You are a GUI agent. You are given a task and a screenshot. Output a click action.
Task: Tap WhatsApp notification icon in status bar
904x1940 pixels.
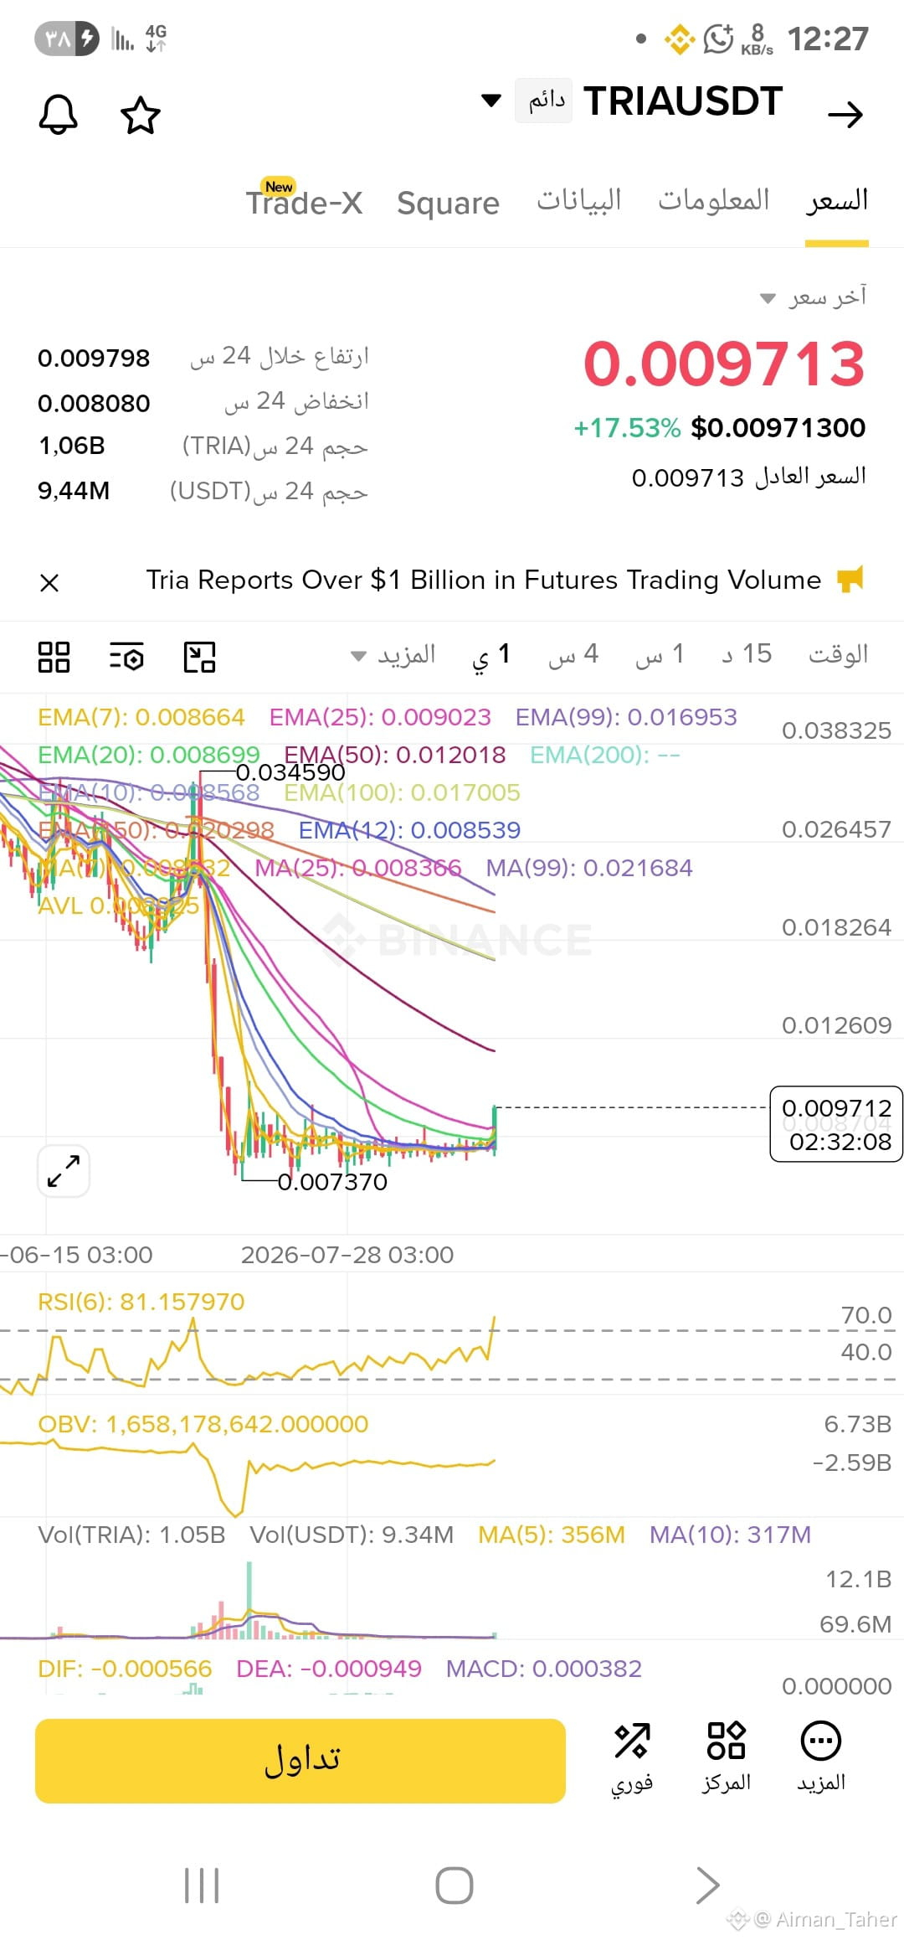(718, 39)
